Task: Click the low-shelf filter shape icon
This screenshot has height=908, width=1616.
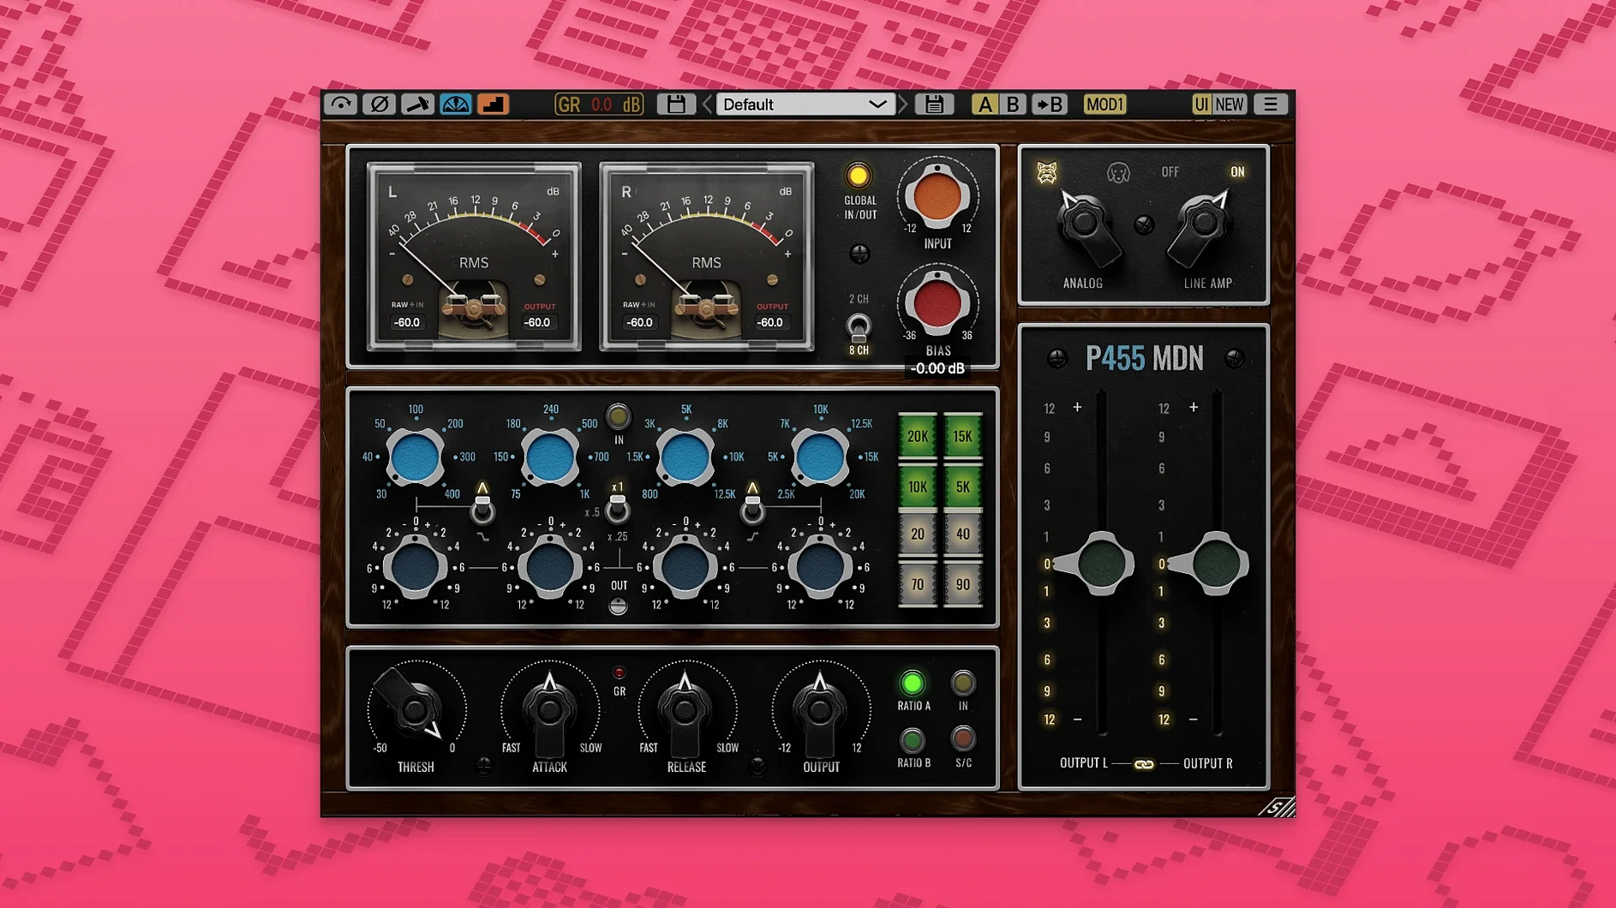Action: pos(483,537)
